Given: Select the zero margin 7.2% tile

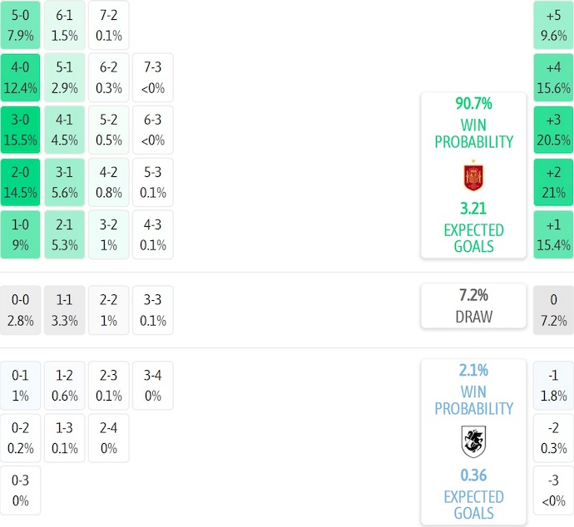Looking at the screenshot, I should pos(554,310).
